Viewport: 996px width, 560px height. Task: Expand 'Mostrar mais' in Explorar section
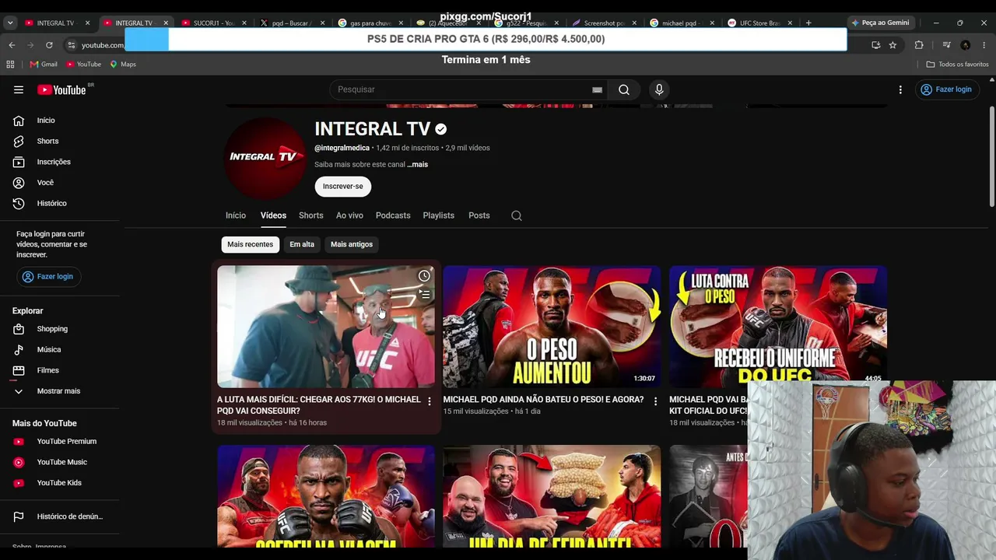pyautogui.click(x=58, y=391)
